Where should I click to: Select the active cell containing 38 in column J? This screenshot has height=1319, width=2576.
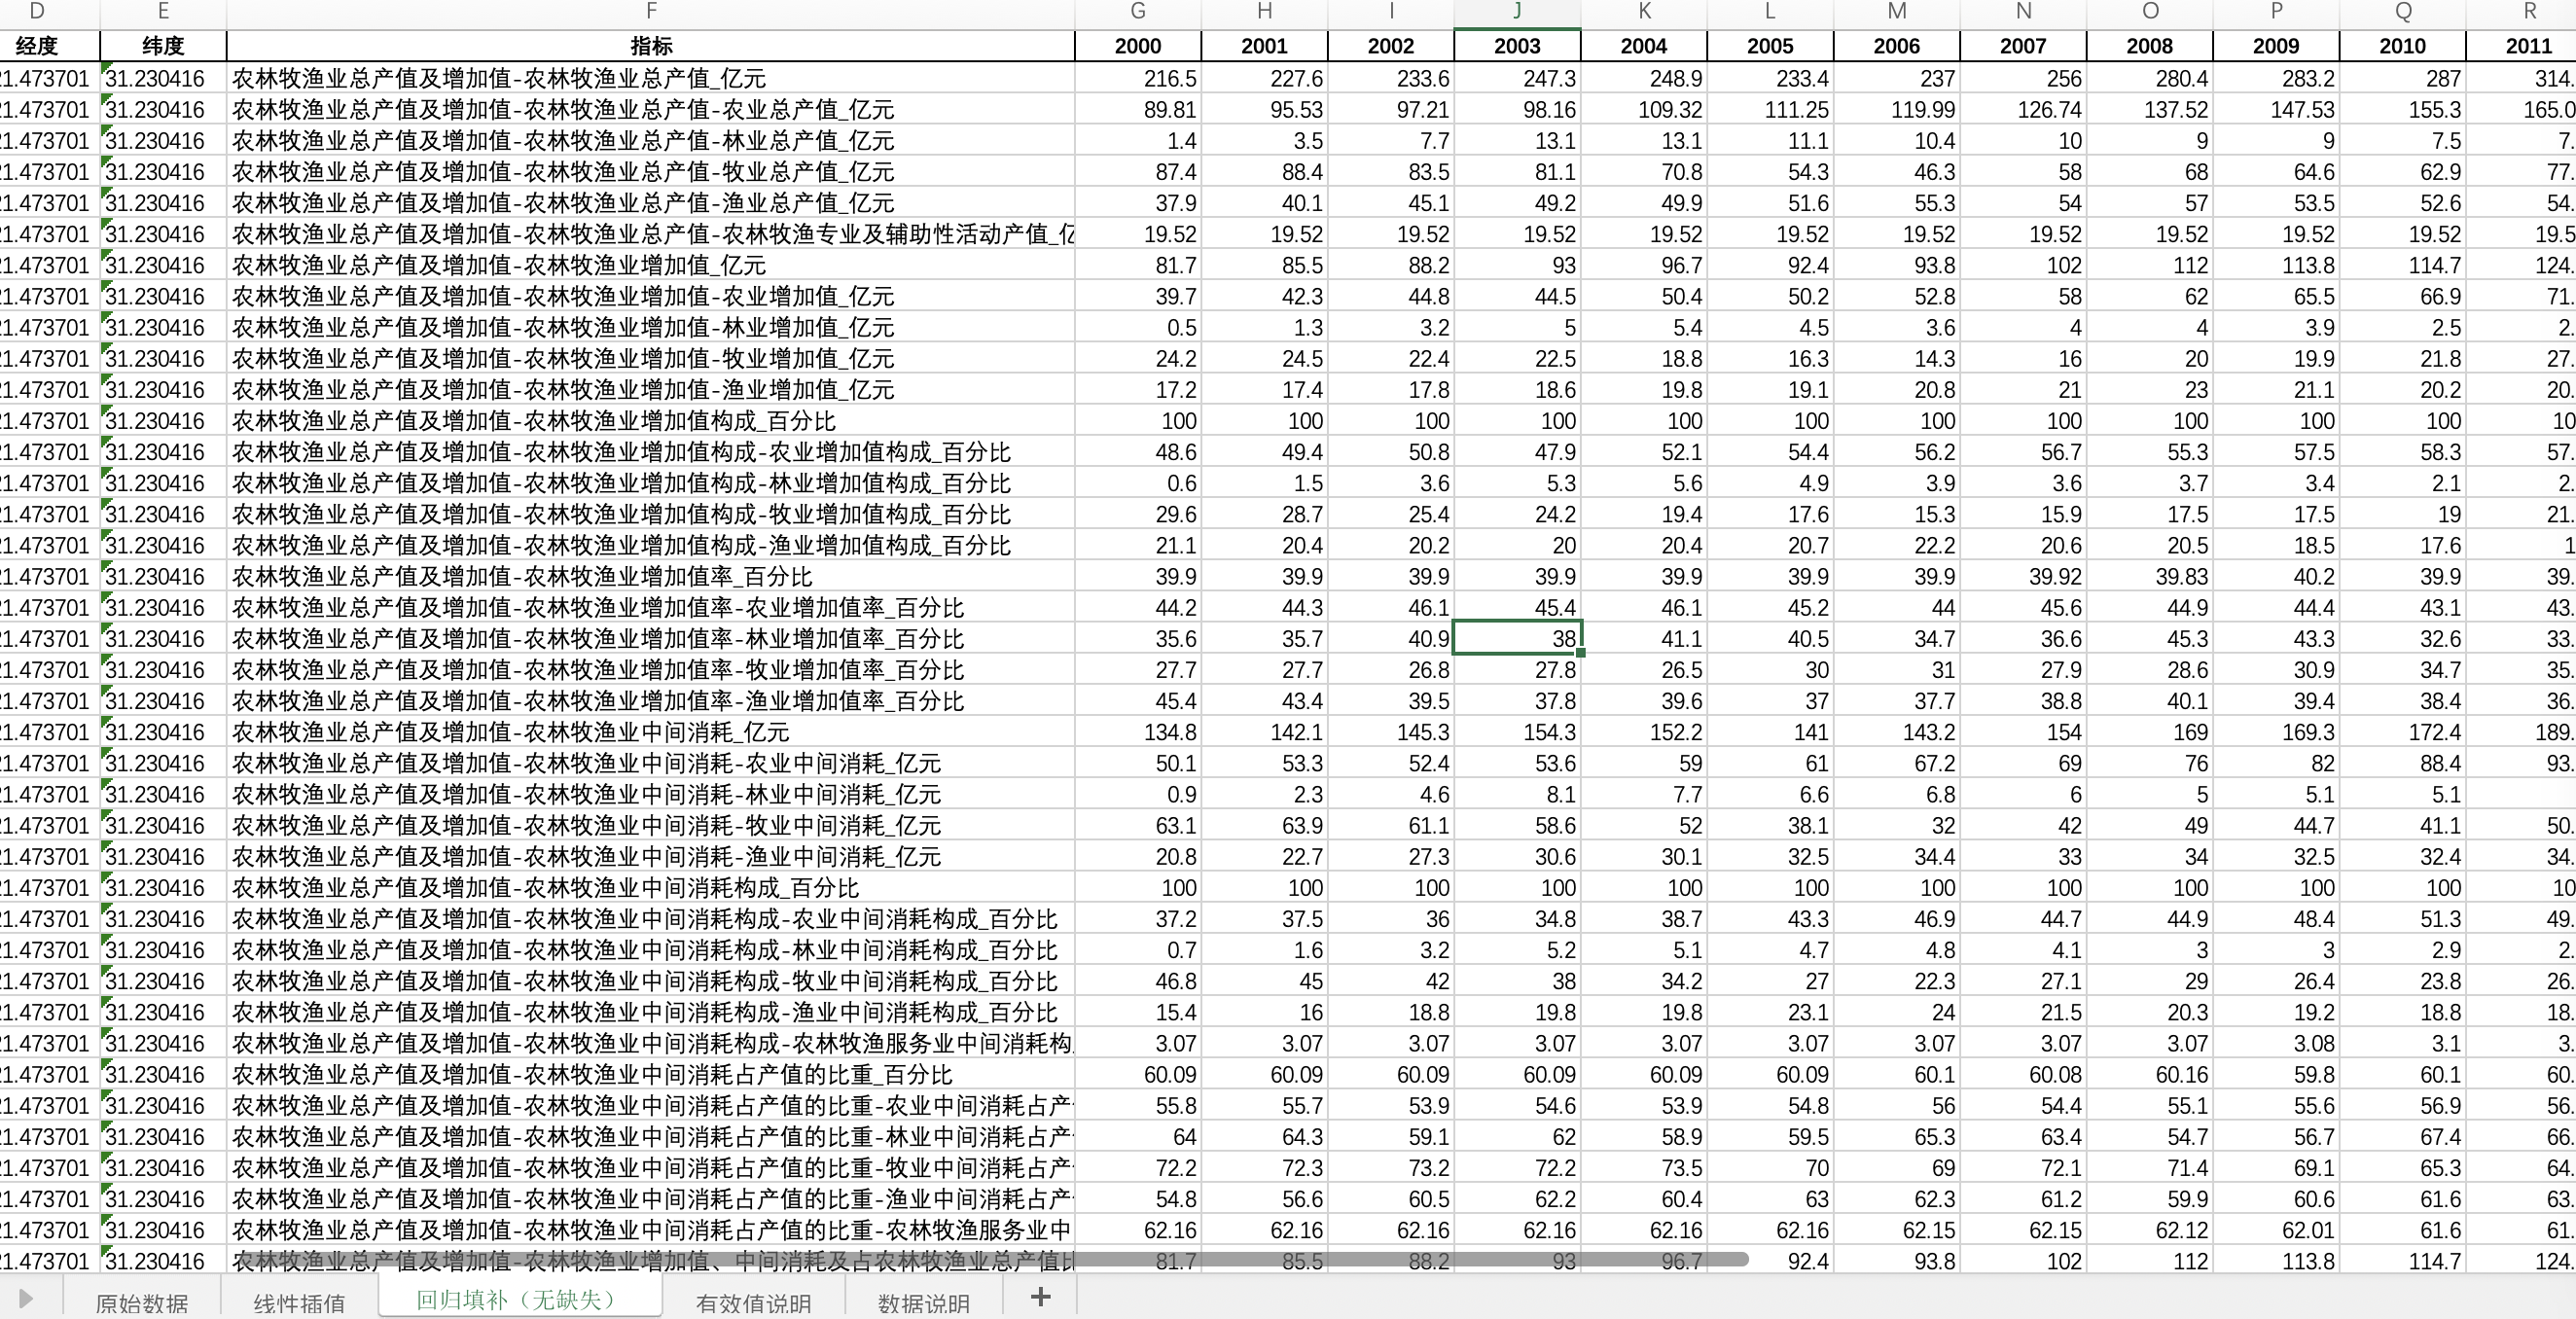point(1517,638)
